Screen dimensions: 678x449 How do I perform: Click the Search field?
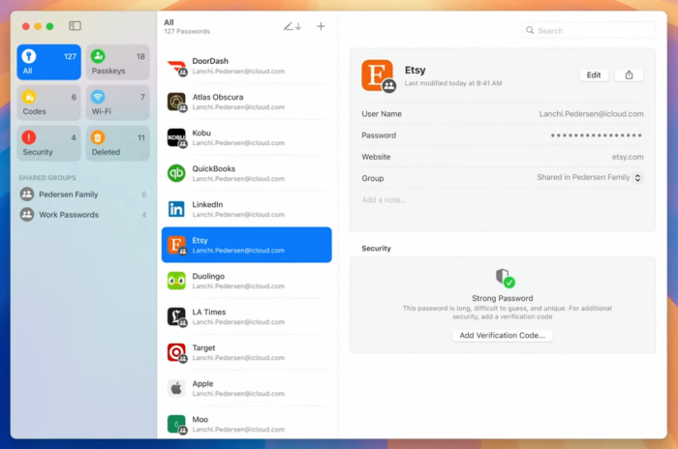pyautogui.click(x=589, y=31)
